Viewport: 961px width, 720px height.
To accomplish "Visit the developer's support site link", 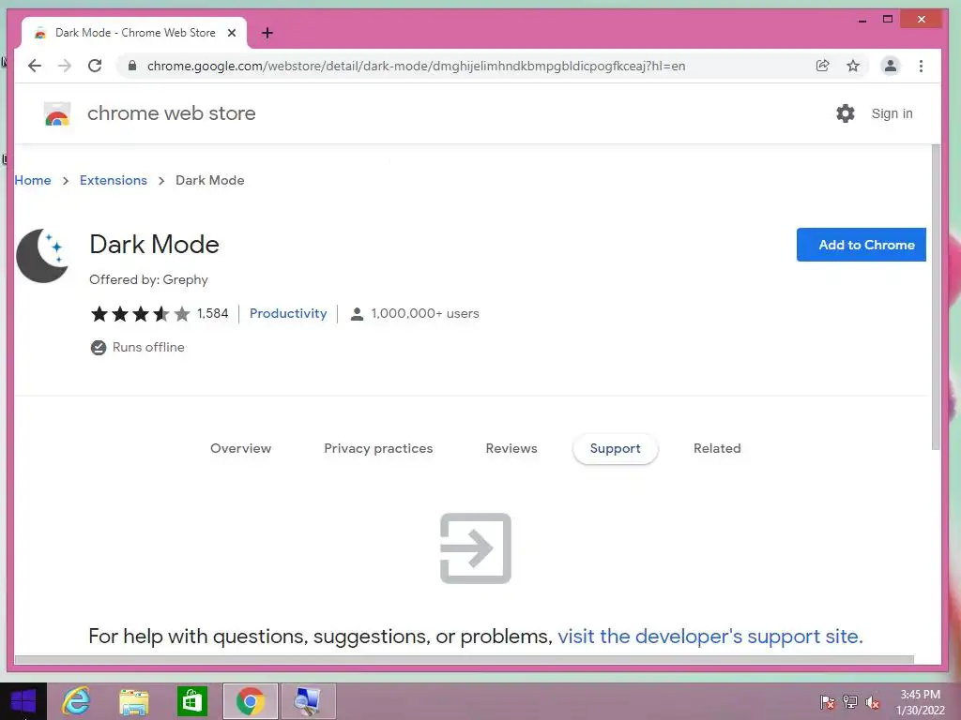I will pos(709,637).
